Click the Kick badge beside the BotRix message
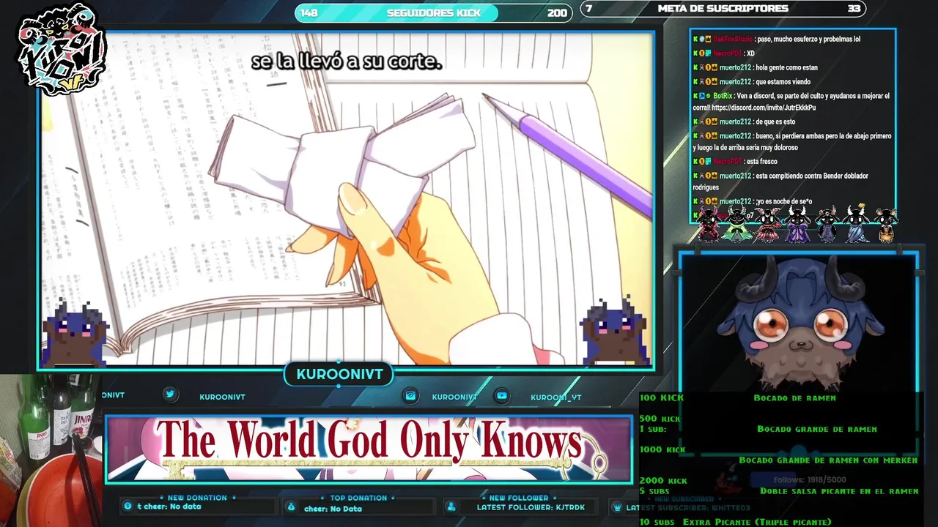This screenshot has height=527, width=938. (695, 96)
